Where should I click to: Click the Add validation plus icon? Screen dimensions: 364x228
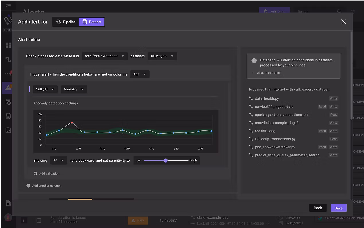[x=35, y=173]
